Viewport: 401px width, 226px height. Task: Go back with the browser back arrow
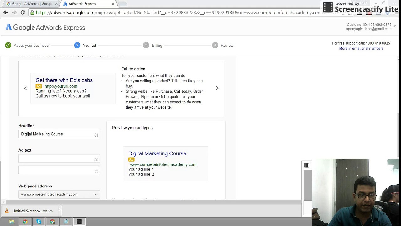tap(6, 13)
